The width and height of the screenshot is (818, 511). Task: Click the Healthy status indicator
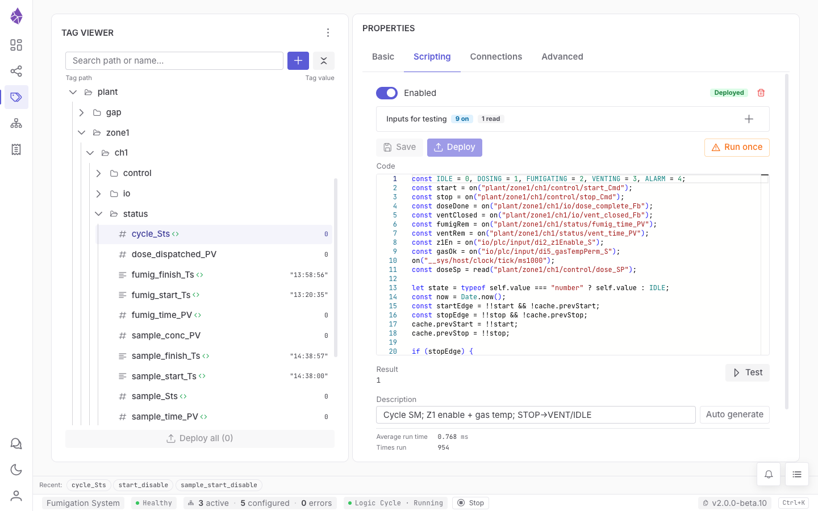click(154, 503)
